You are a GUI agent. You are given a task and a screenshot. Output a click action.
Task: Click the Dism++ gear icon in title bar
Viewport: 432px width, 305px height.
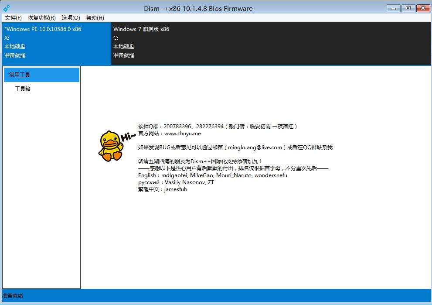pyautogui.click(x=6, y=8)
